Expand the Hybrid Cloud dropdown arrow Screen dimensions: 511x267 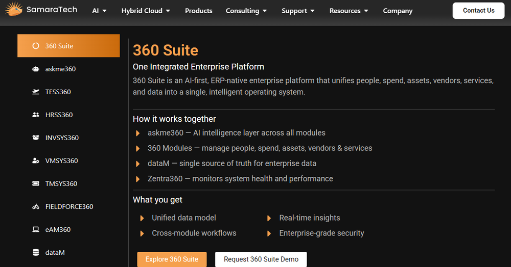tap(168, 11)
